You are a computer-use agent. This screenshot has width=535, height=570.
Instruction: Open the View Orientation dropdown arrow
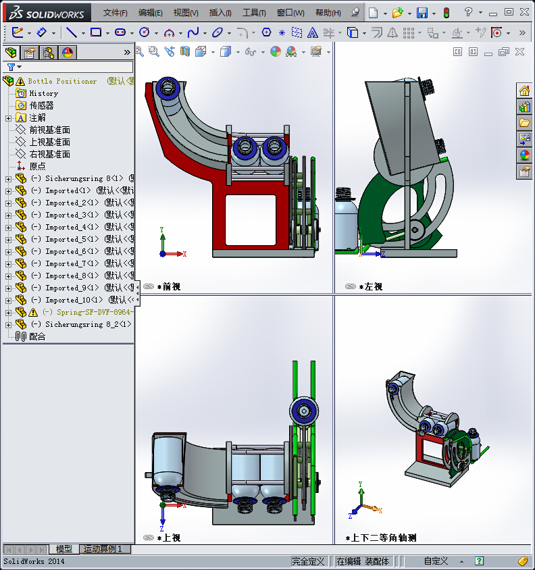(x=213, y=53)
